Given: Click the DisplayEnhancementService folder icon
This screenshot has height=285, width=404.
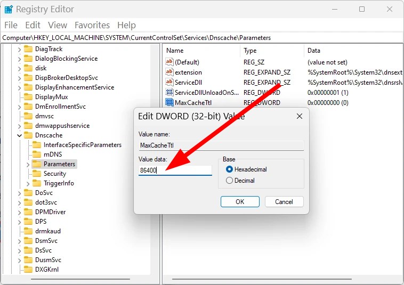Looking at the screenshot, I should pos(28,87).
